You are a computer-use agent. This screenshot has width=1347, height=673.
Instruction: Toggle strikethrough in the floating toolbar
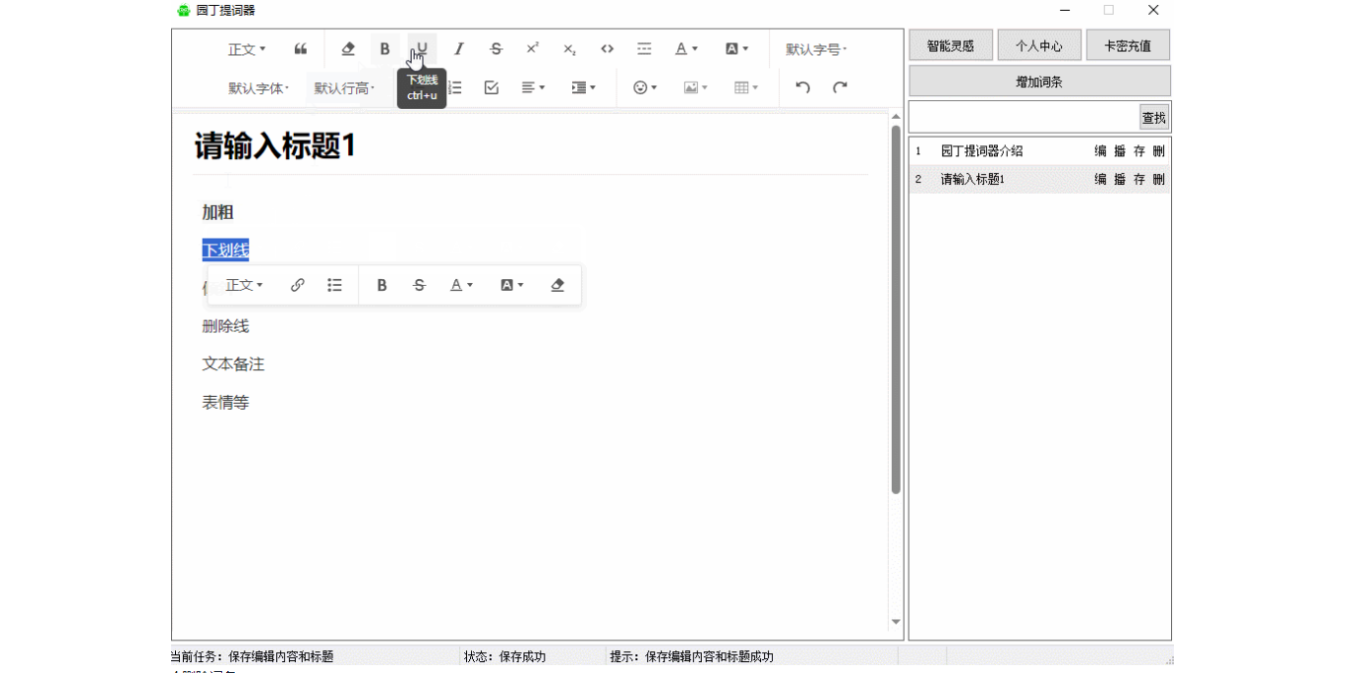coord(419,285)
